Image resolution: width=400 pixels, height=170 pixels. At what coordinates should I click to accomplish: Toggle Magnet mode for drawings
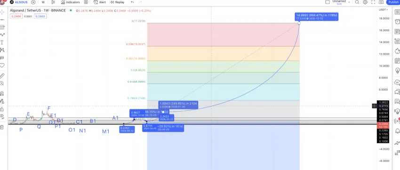(2, 93)
